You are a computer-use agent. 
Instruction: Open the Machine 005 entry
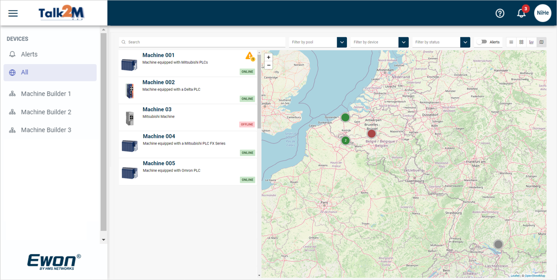coord(188,172)
